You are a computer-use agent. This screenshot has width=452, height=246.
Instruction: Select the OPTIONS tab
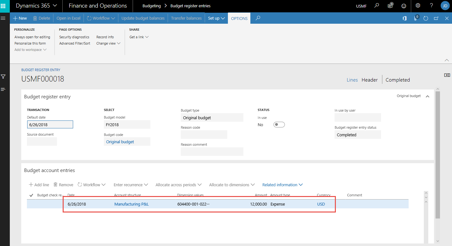tap(239, 18)
